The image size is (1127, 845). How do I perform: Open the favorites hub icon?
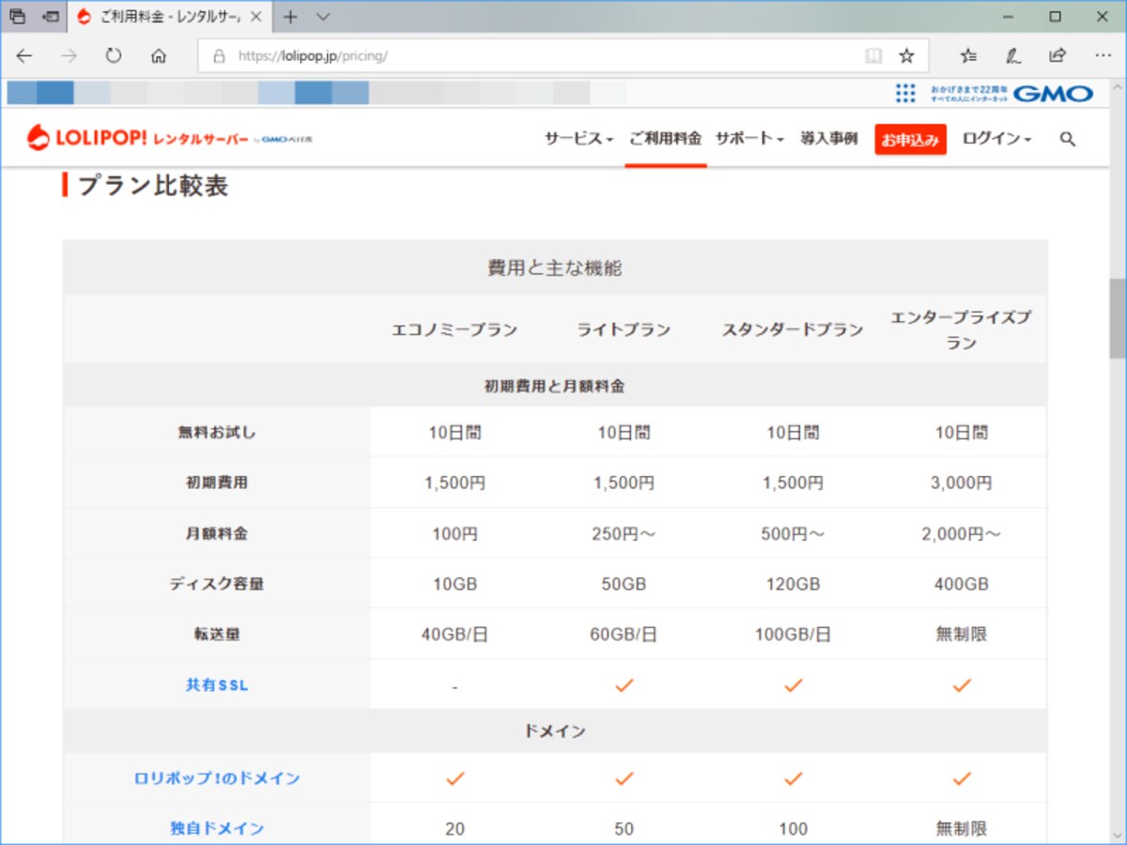pyautogui.click(x=968, y=56)
